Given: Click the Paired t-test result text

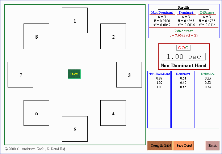Looking at the screenshot, I should coord(183,33).
